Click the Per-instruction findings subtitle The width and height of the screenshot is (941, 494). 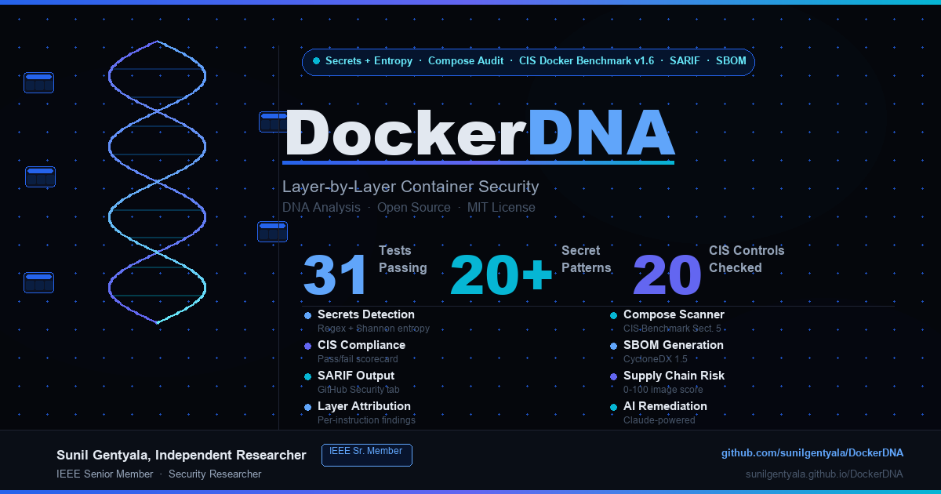(366, 420)
